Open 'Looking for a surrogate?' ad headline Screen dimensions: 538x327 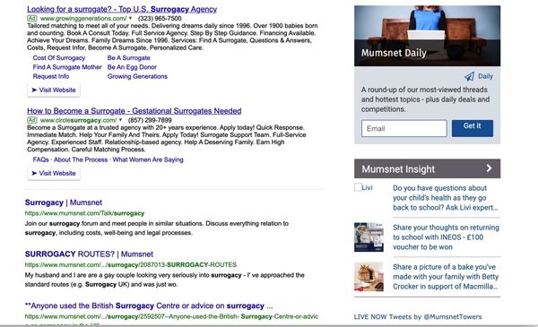pos(122,9)
